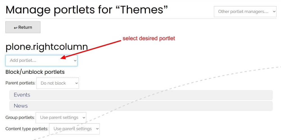The height and width of the screenshot is (140, 281).
Task: Expand the Parent portlets blocking dropdown
Action: click(58, 83)
